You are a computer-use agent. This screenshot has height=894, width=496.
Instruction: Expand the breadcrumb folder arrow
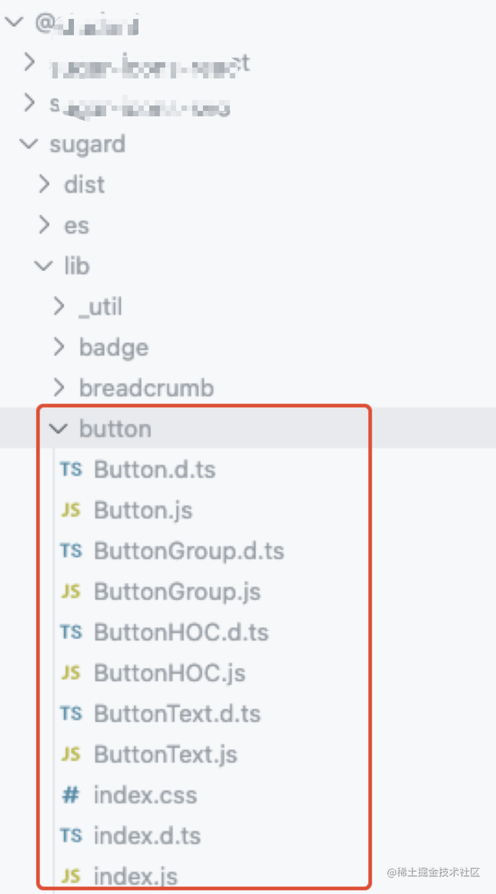point(60,388)
